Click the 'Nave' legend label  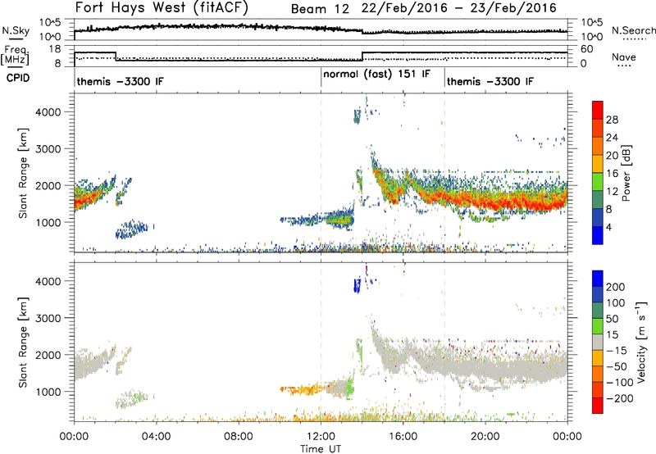point(624,57)
